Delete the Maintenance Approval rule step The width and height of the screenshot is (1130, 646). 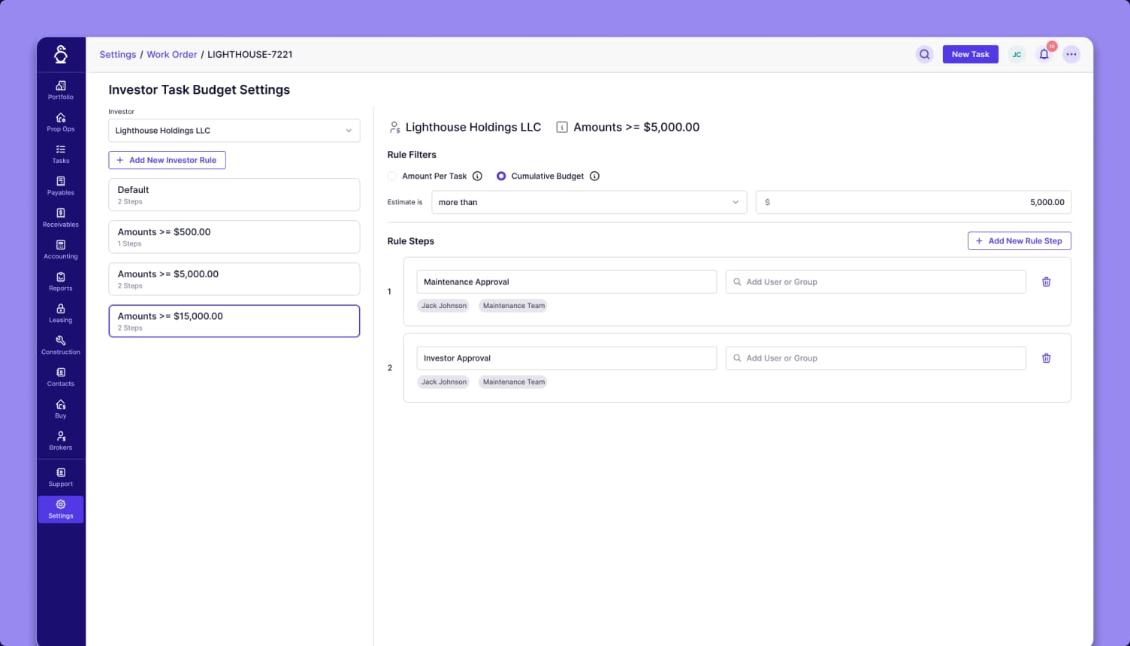click(x=1047, y=282)
